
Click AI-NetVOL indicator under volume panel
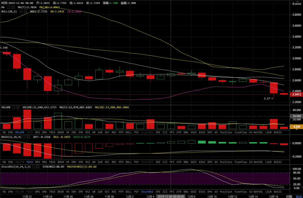255,132
